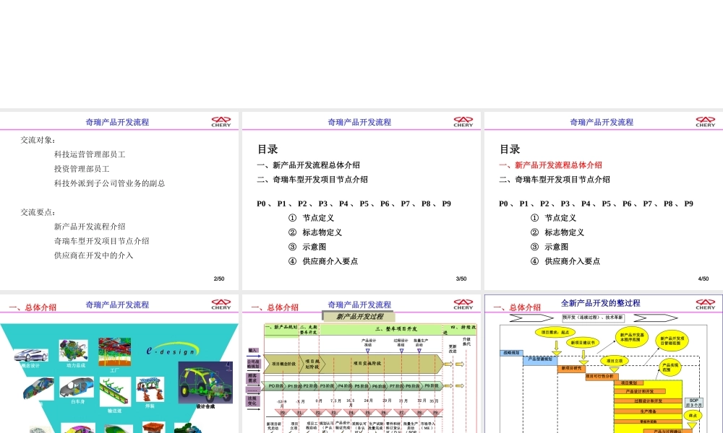This screenshot has height=433, width=723.
Task: Select the 奇瑞产品开发流程 title on slide 2/50
Action: [117, 122]
